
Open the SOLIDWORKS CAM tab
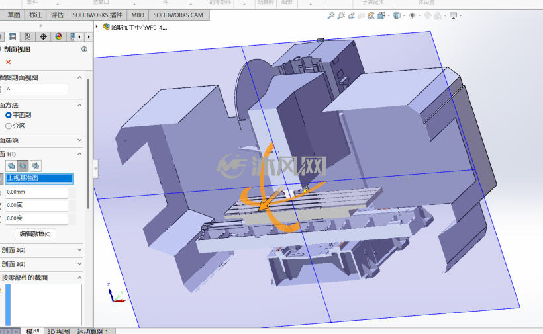(178, 15)
